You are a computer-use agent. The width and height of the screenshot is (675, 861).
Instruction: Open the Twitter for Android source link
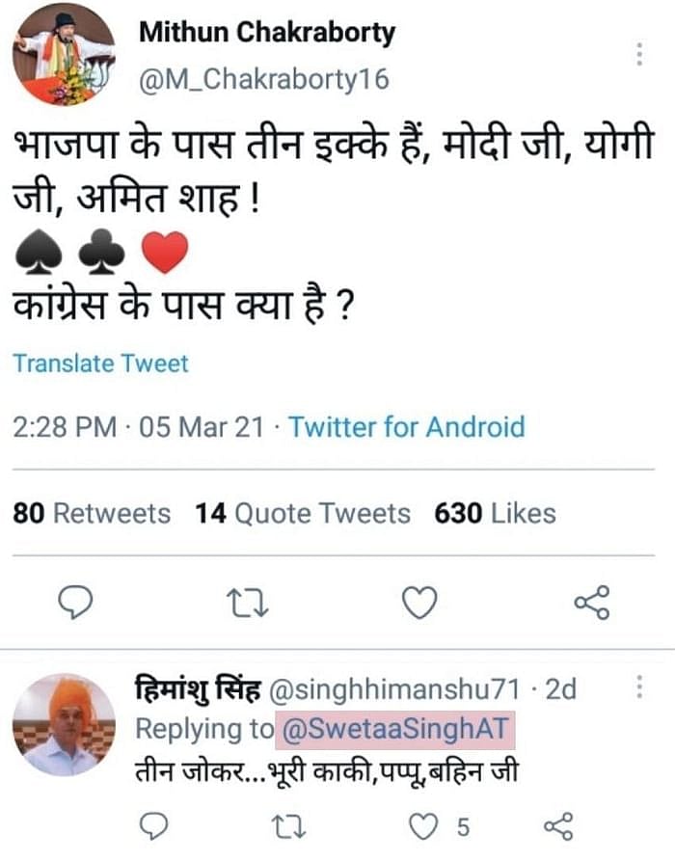[410, 427]
